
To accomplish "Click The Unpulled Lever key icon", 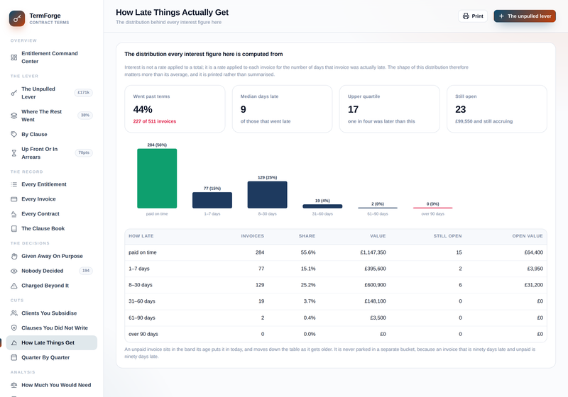I will [x=13, y=93].
